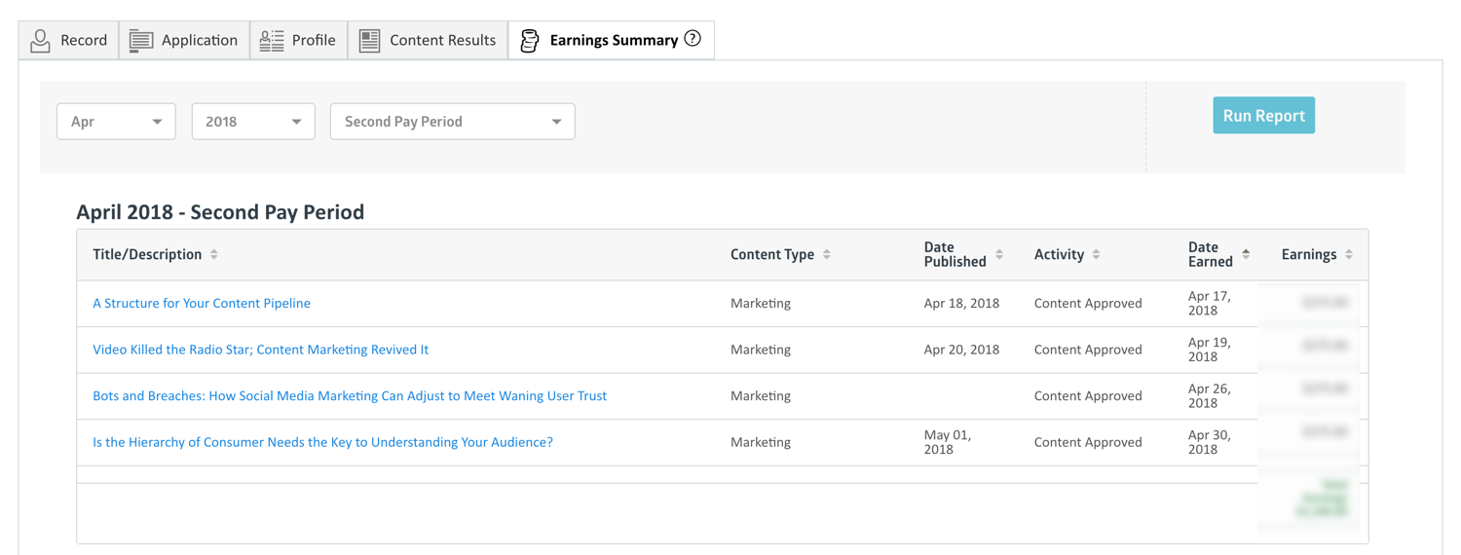Click the Content Type column header
Image resolution: width=1461 pixels, height=555 pixels.
[x=772, y=254]
